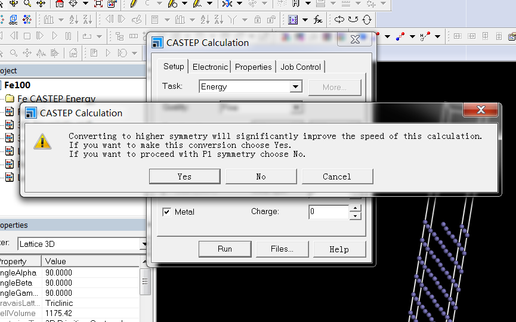
Task: Click the animation Step Forward icon
Action: coord(40,36)
